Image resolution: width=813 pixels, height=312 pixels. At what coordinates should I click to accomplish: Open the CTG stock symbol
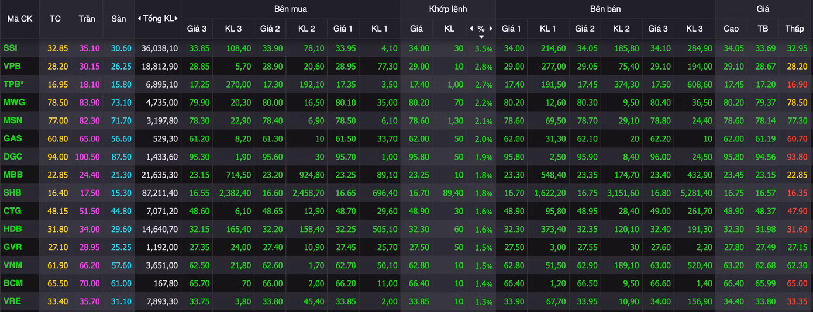coord(12,211)
